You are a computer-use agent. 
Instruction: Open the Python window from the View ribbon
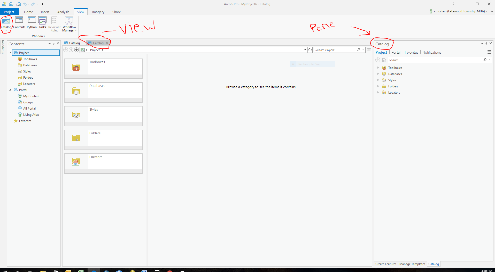(x=32, y=23)
